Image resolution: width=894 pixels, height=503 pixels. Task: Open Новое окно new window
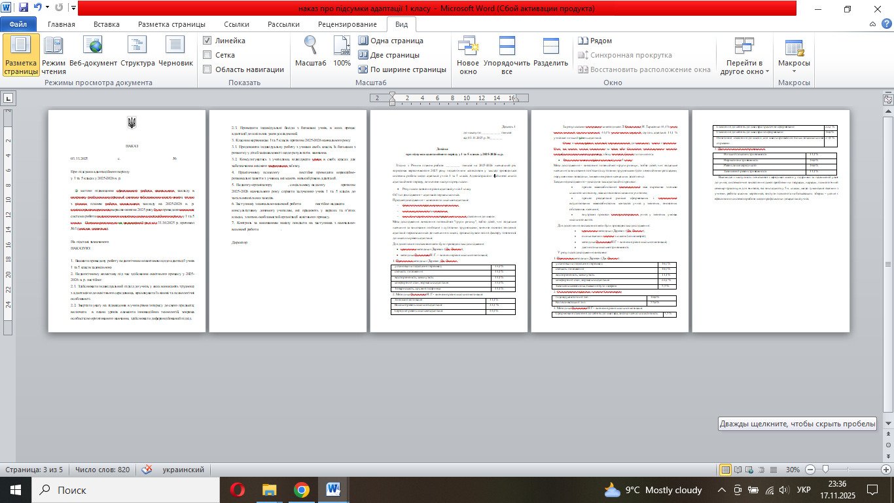468,54
